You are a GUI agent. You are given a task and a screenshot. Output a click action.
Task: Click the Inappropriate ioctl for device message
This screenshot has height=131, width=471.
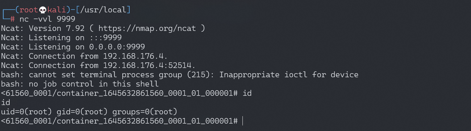tap(289, 75)
